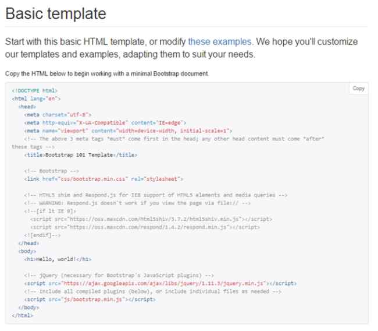Click the js/bootstrap.min.js script line
378x331 pixels.
[89, 300]
